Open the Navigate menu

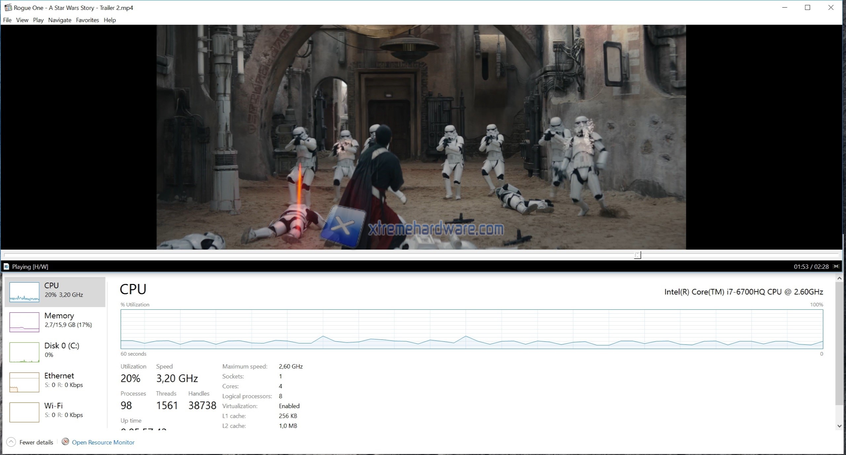pos(59,20)
